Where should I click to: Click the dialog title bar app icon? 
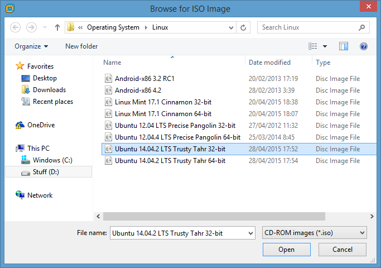click(x=10, y=8)
